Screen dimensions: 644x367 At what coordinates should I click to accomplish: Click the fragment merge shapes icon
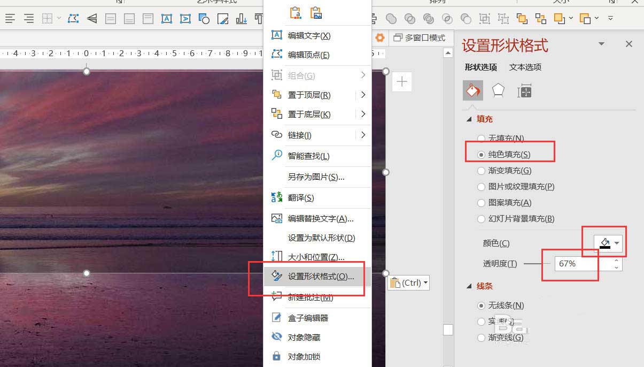[x=429, y=19]
